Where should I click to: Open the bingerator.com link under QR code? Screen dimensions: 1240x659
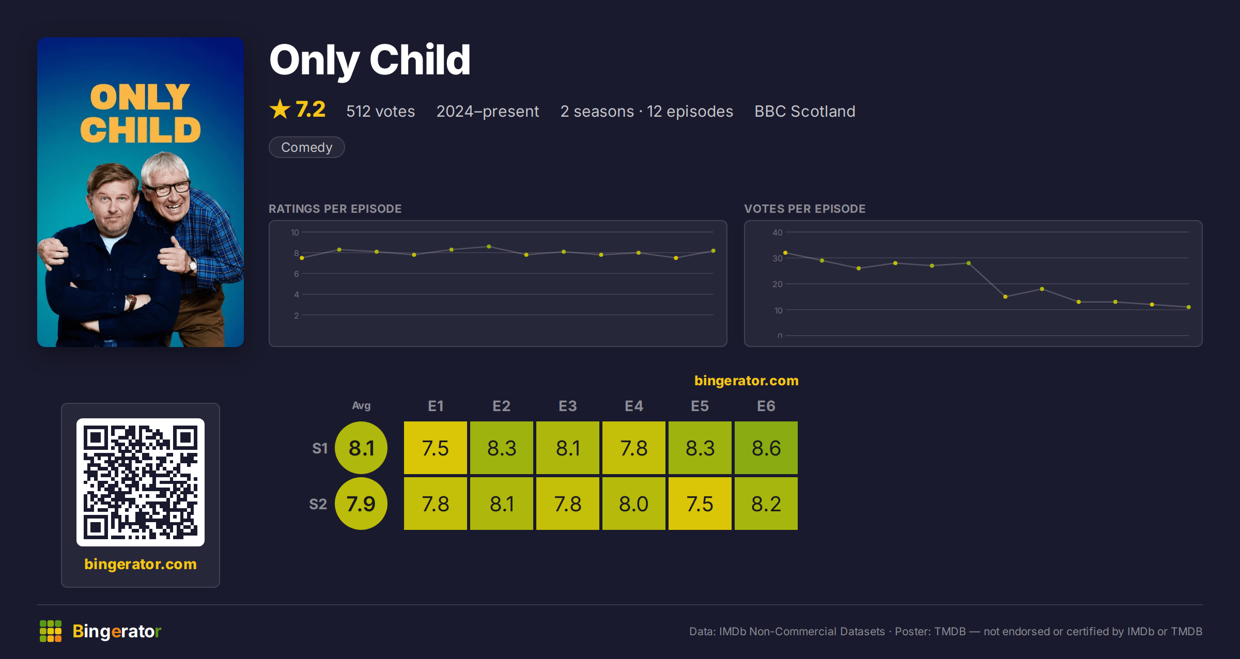(141, 564)
